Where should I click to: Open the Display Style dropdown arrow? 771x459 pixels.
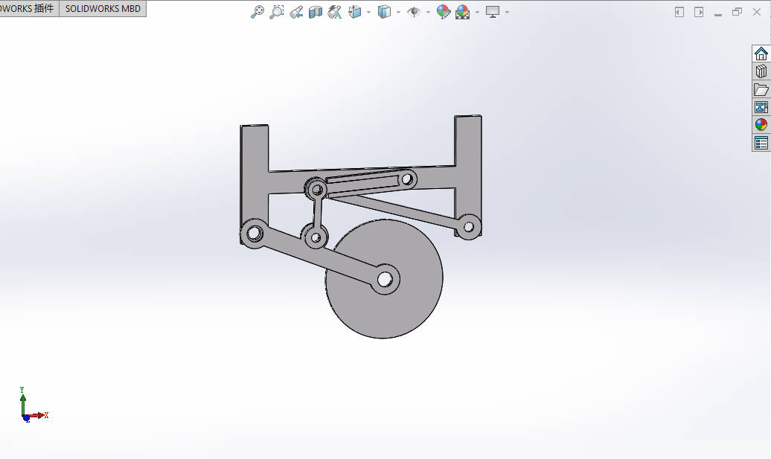coord(398,13)
